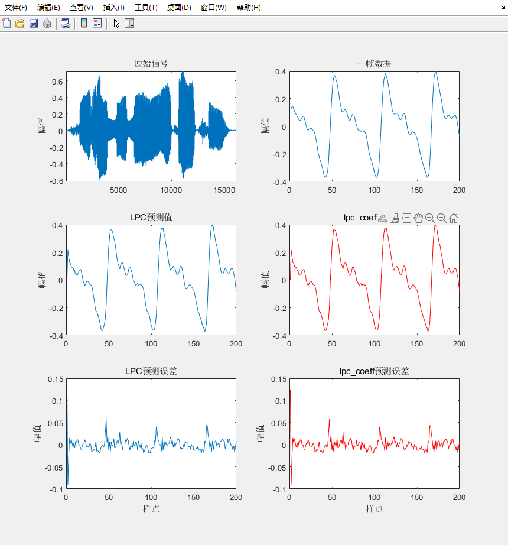This screenshot has width=508, height=545.
Task: Select zoom in on the lpc_coef axes toolbar
Action: tap(430, 218)
